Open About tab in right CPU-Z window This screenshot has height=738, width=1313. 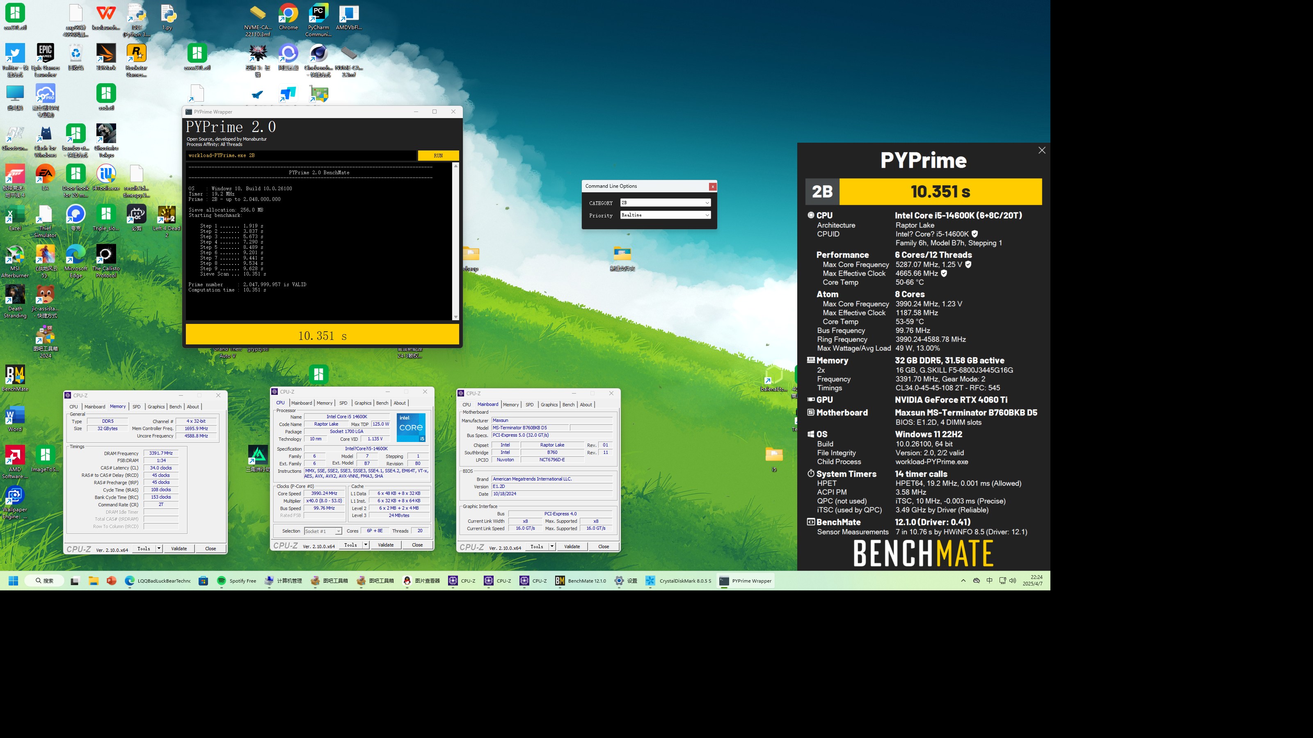click(586, 404)
